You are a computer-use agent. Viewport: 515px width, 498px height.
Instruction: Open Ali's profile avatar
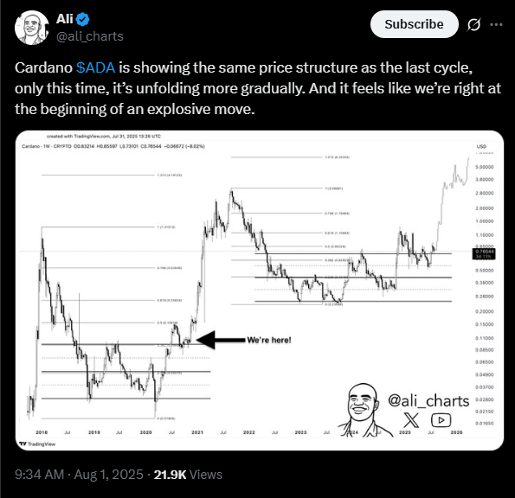(31, 28)
